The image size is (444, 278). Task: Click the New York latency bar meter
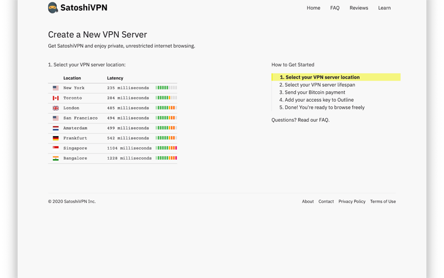coord(166,88)
